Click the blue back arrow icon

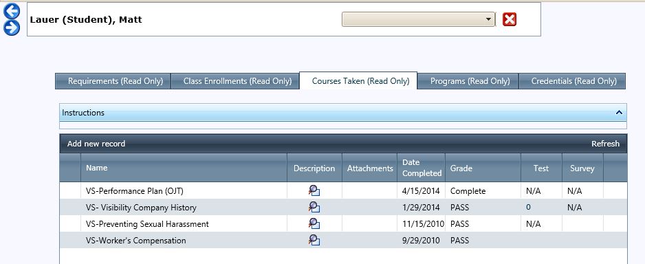pos(12,11)
